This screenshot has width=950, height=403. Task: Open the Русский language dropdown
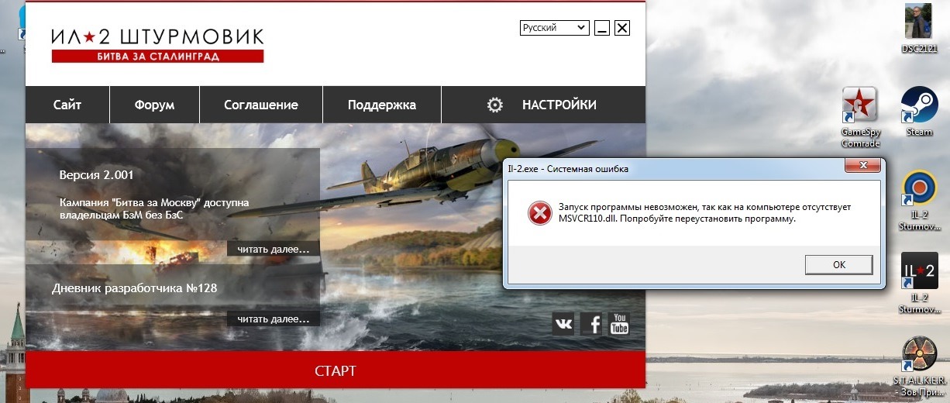554,28
